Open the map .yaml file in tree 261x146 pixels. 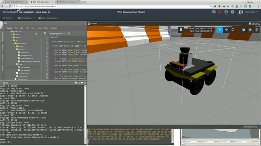coord(25,70)
